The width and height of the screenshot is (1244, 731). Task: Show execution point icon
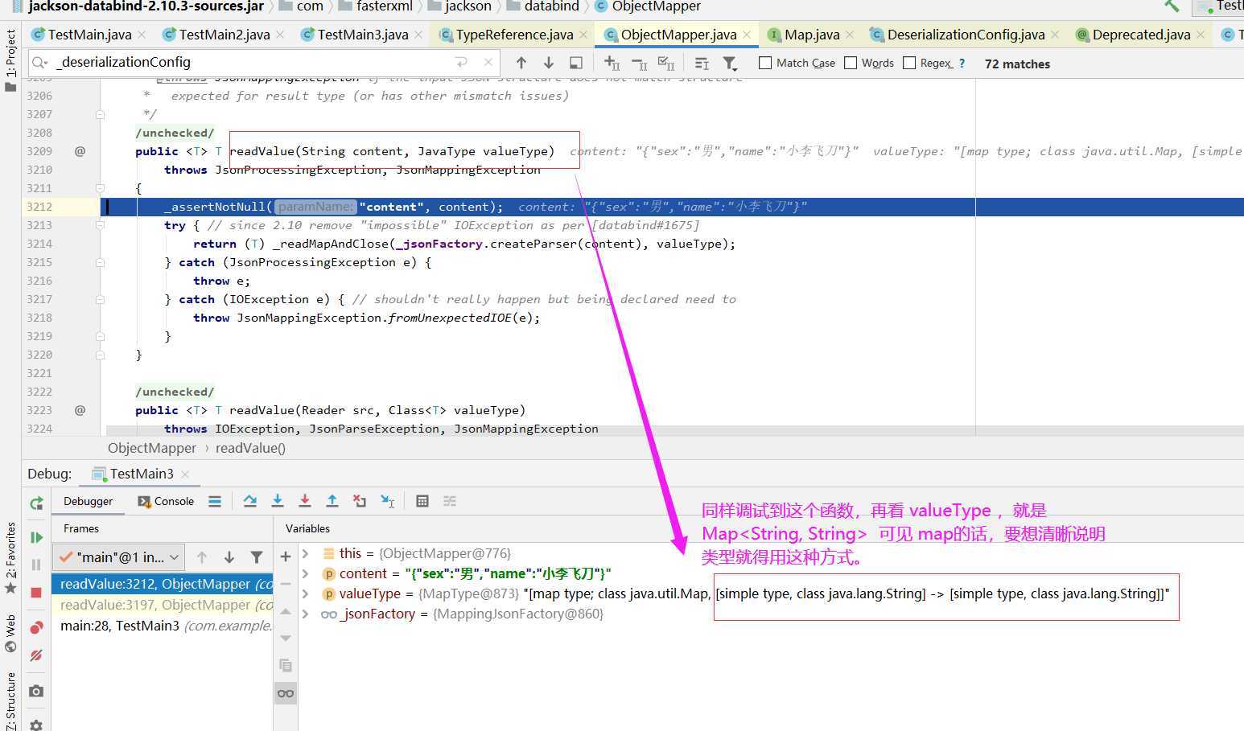215,501
